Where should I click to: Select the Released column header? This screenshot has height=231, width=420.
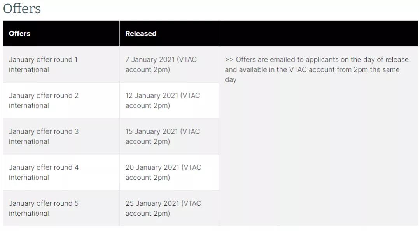169,33
